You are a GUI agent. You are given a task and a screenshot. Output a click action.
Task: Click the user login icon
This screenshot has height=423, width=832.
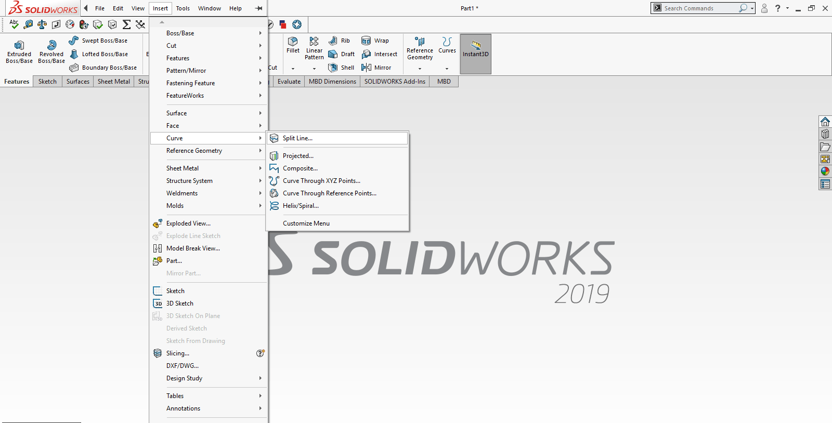tap(764, 8)
